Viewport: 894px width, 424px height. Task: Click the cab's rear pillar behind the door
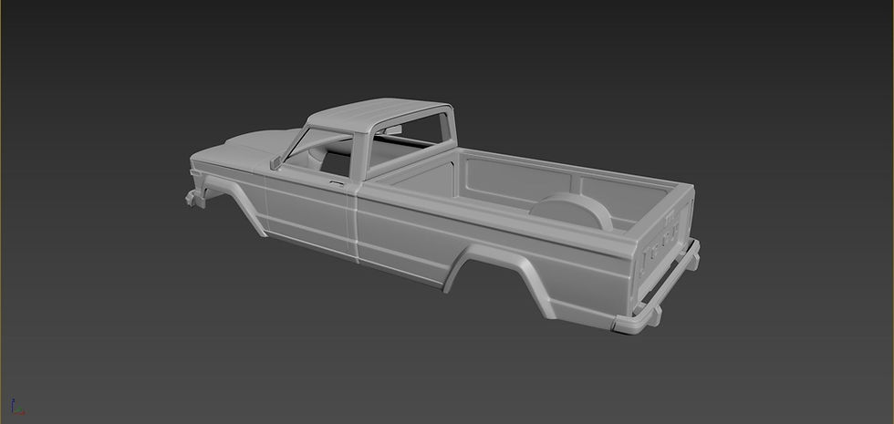pos(359,158)
